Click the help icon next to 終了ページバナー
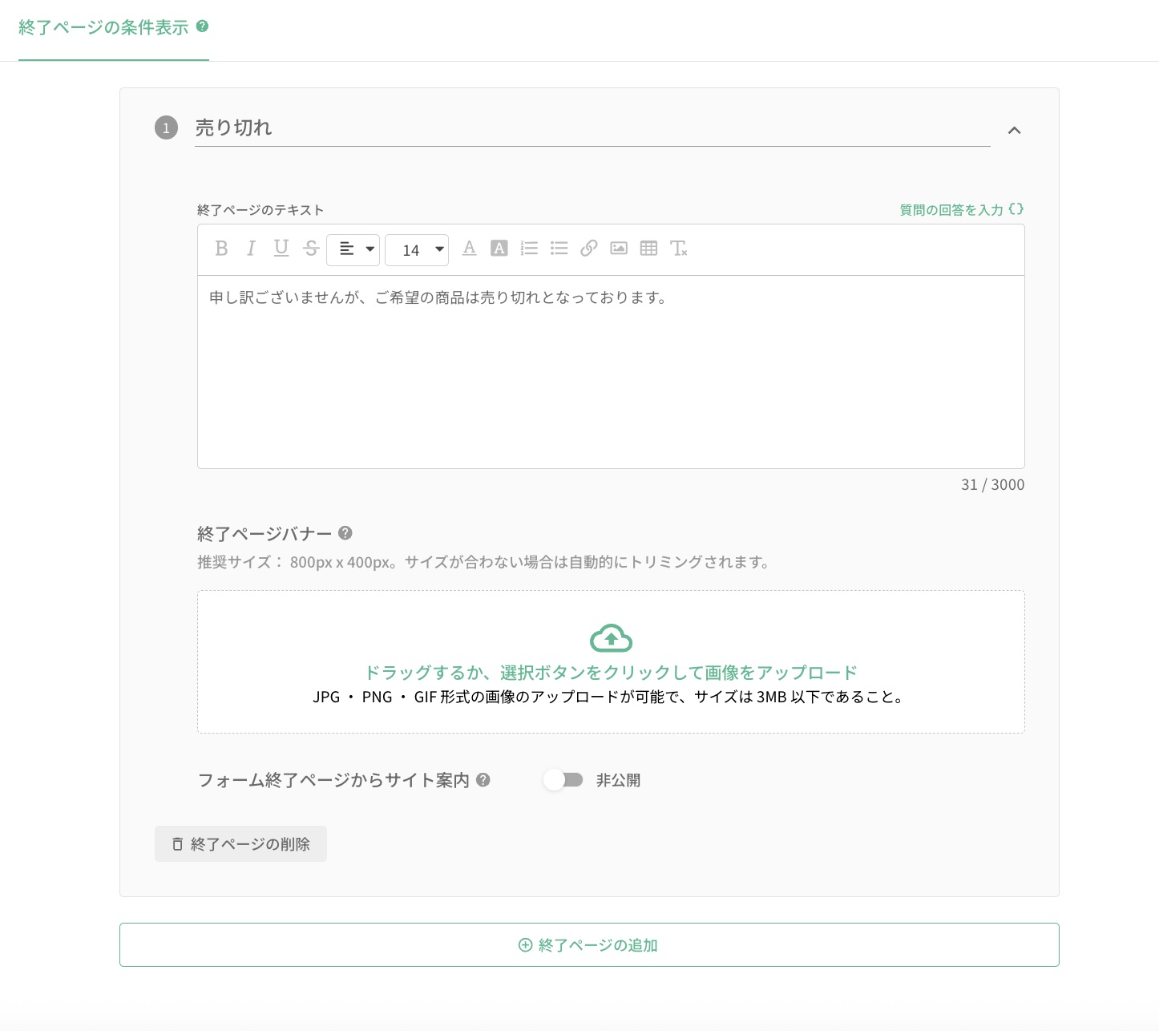This screenshot has width=1159, height=1031. 345,533
